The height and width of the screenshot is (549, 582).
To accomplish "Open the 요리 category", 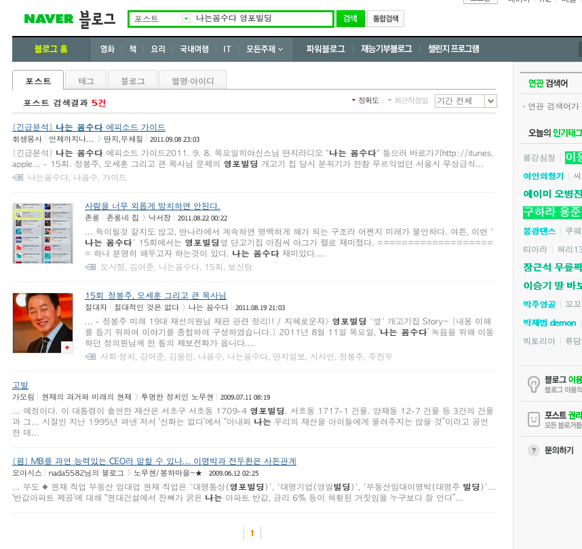I will coord(158,49).
